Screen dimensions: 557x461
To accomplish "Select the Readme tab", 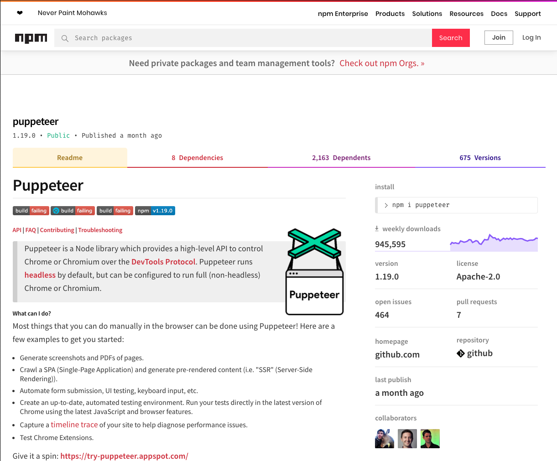I will (70, 158).
